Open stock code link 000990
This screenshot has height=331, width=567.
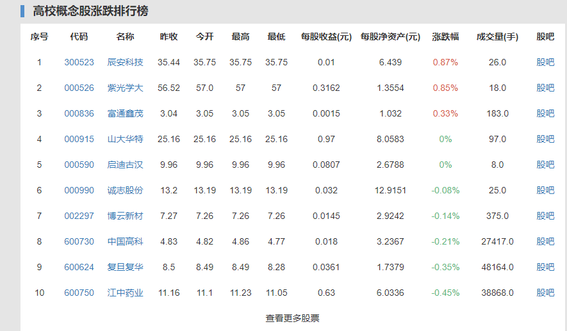tap(79, 190)
